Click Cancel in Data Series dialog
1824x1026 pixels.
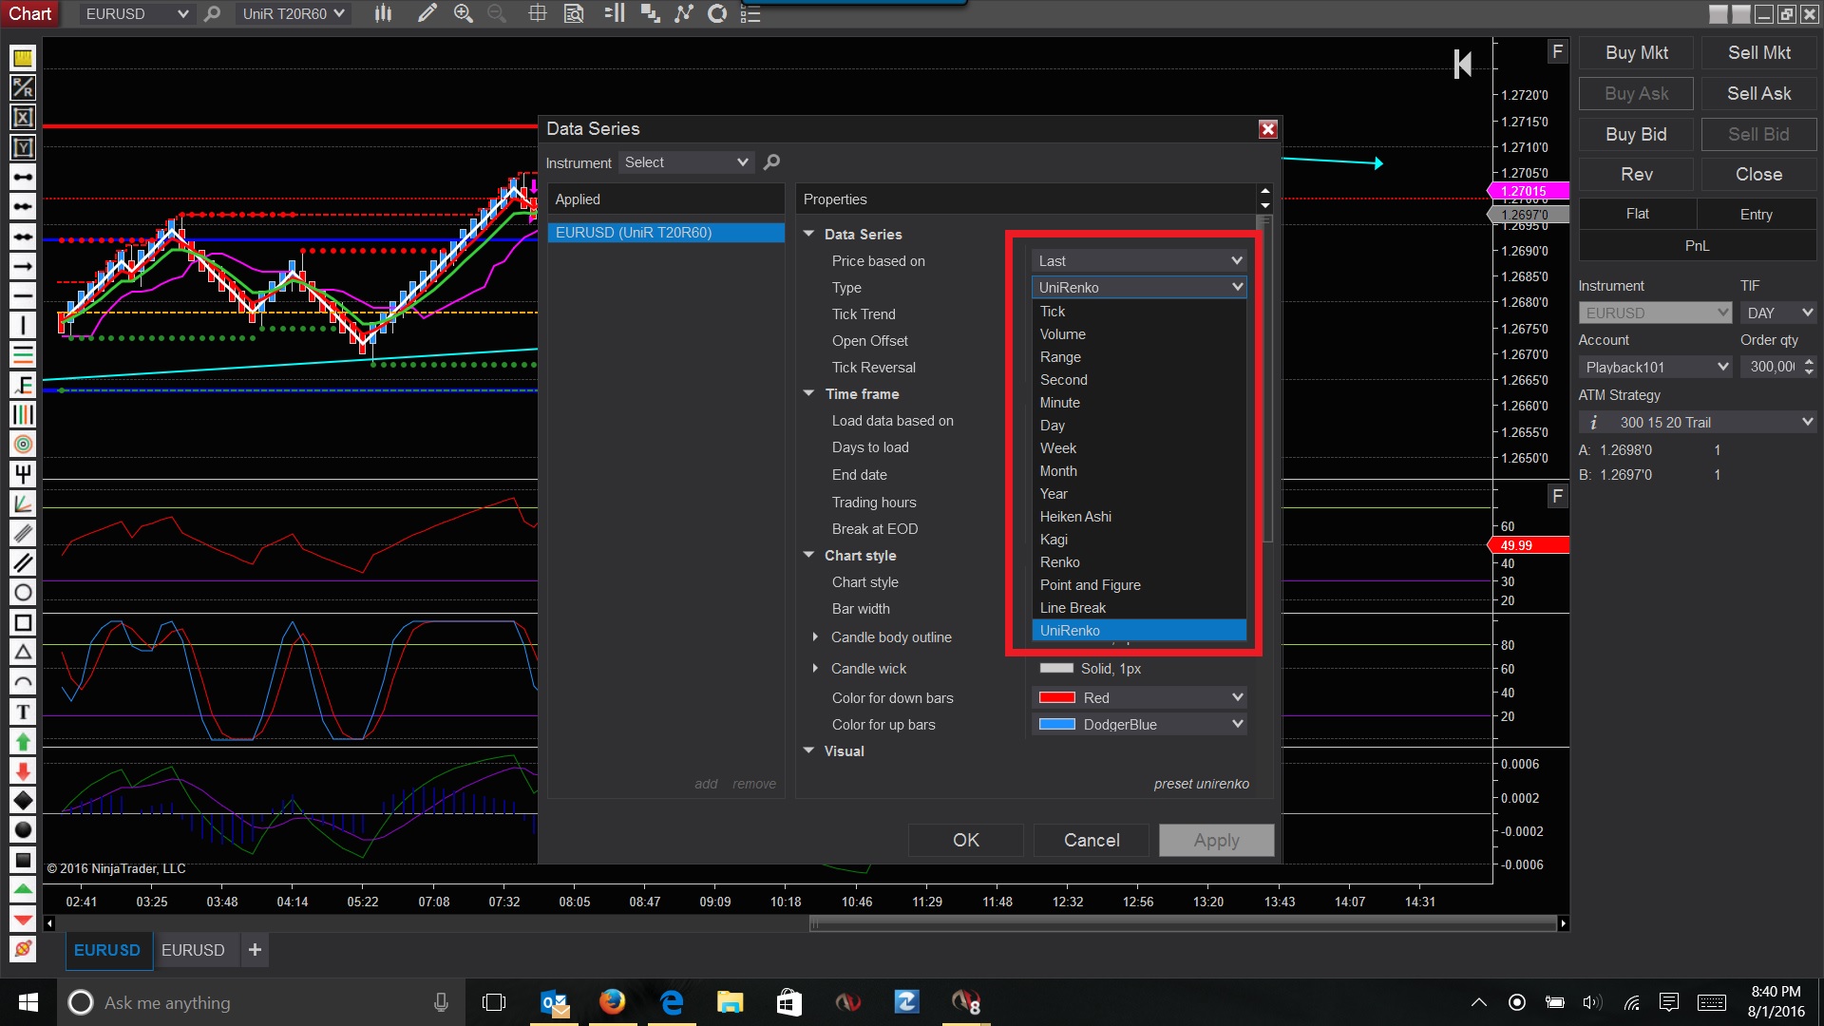click(1091, 840)
